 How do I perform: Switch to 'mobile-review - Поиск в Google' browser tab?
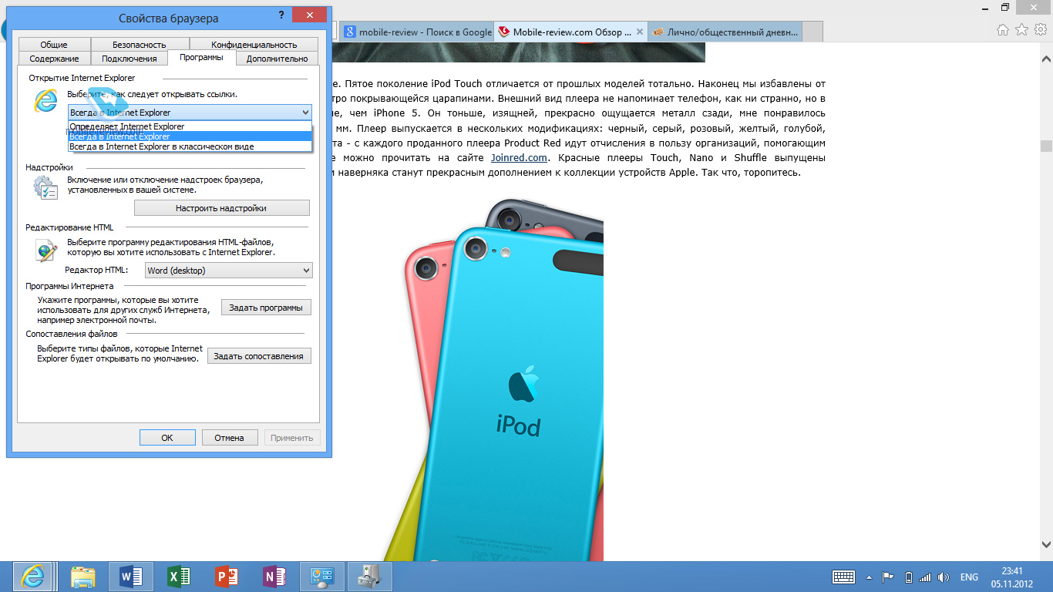click(417, 32)
